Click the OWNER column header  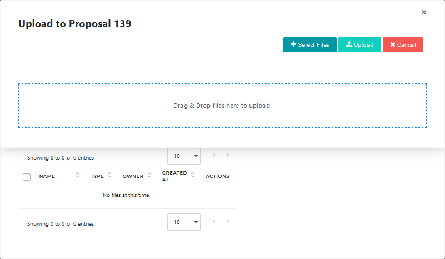point(133,176)
